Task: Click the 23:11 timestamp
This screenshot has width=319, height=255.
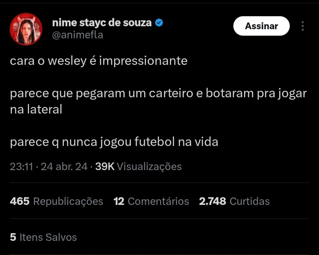Action: click(x=21, y=167)
